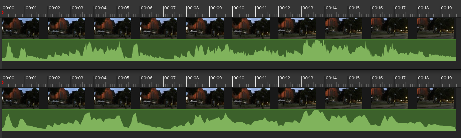This screenshot has width=461, height=138.
Task: Click the 00:02 mark on the lower ruler
Action: click(54, 78)
